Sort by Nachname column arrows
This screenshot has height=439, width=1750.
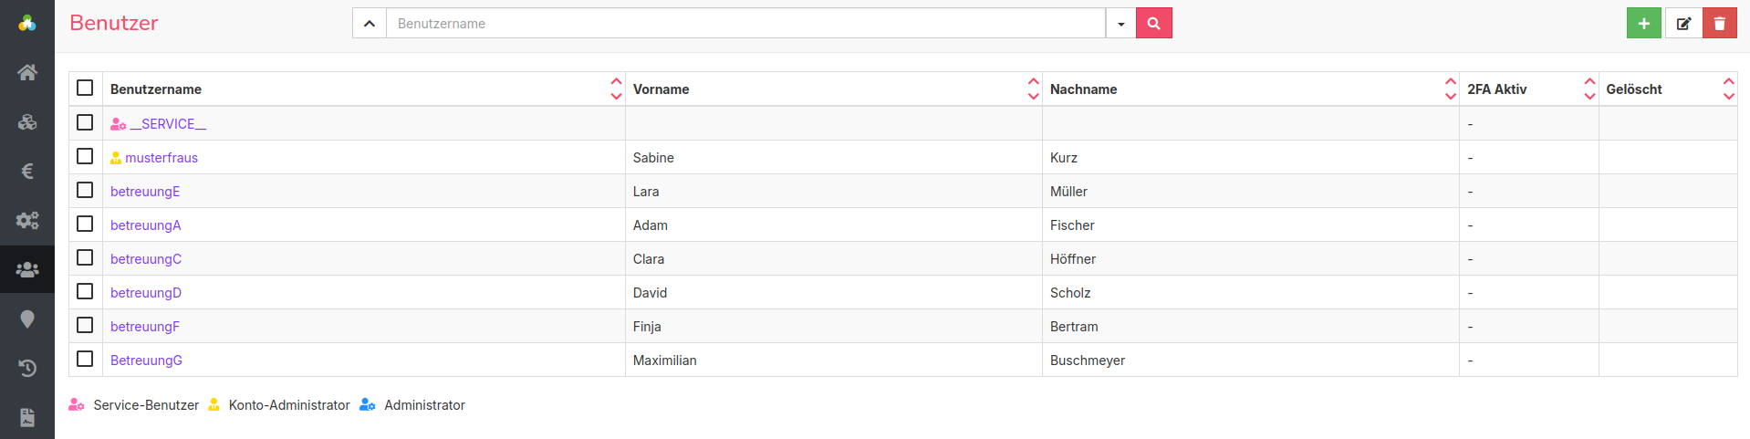tap(1450, 89)
